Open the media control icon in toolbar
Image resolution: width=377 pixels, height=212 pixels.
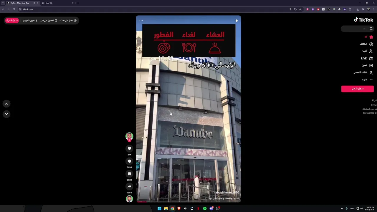point(363,9)
